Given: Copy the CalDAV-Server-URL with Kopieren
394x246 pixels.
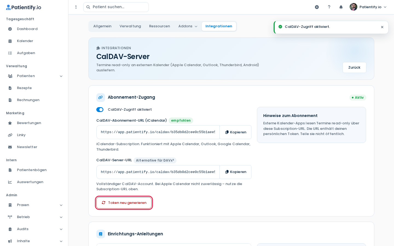Looking at the screenshot, I should point(236,172).
